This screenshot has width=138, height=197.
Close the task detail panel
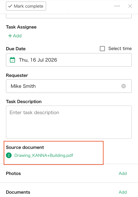point(130,6)
